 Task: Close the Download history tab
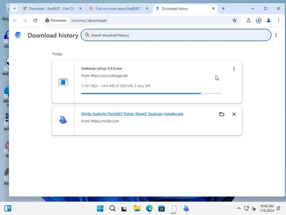[213, 8]
